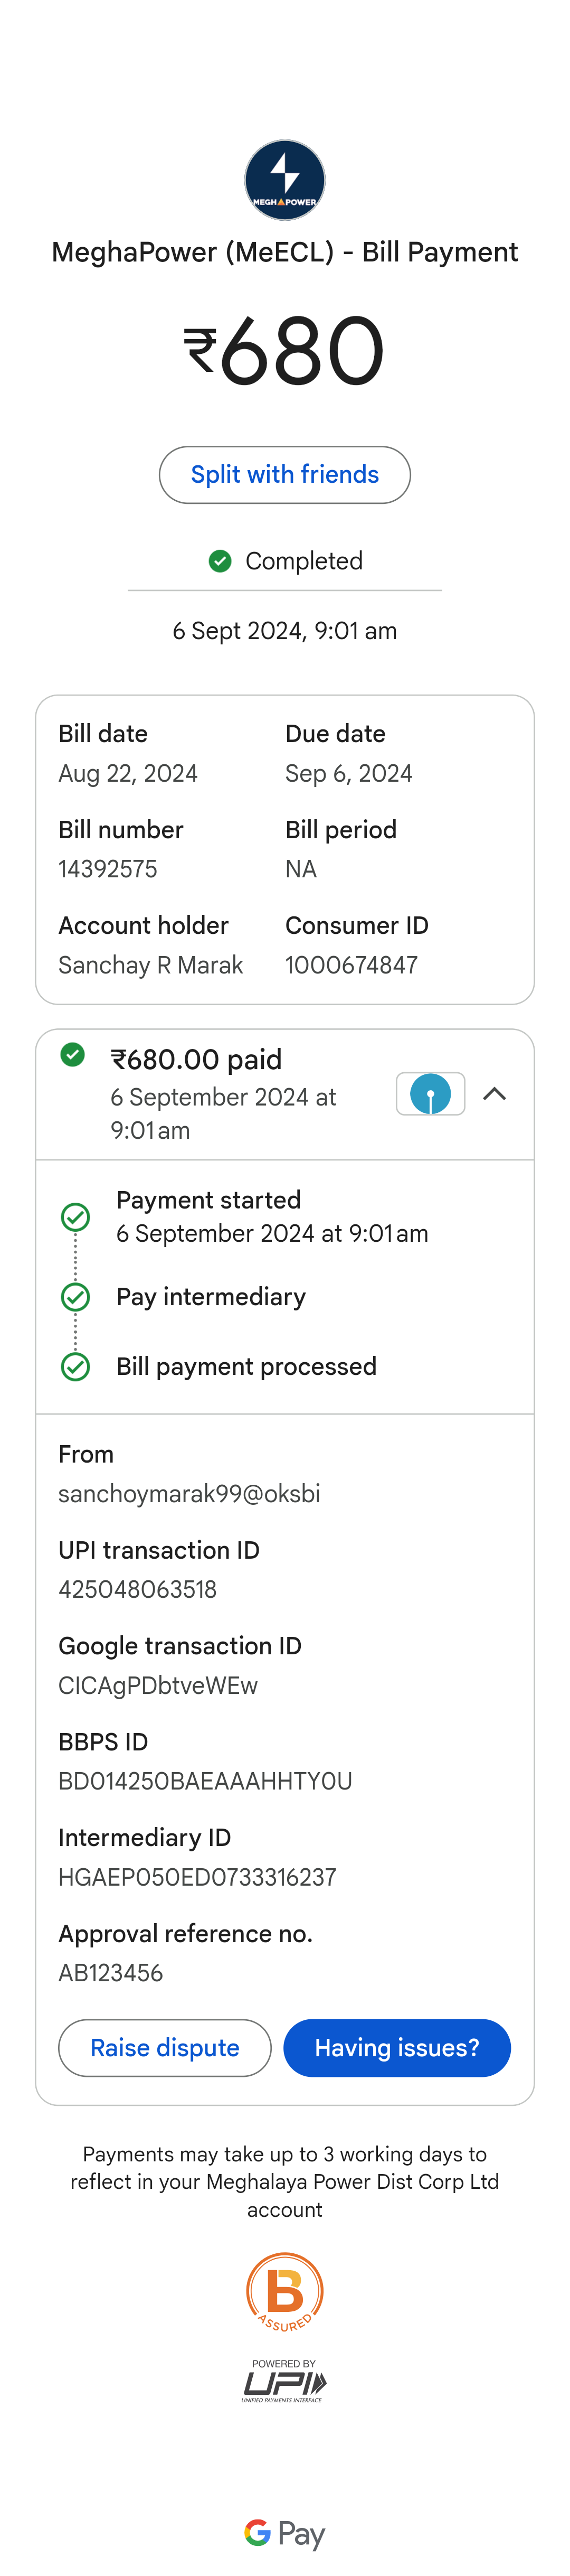The image size is (570, 2576).
Task: Click the Pay intermediary step check icon
Action: [75, 1297]
